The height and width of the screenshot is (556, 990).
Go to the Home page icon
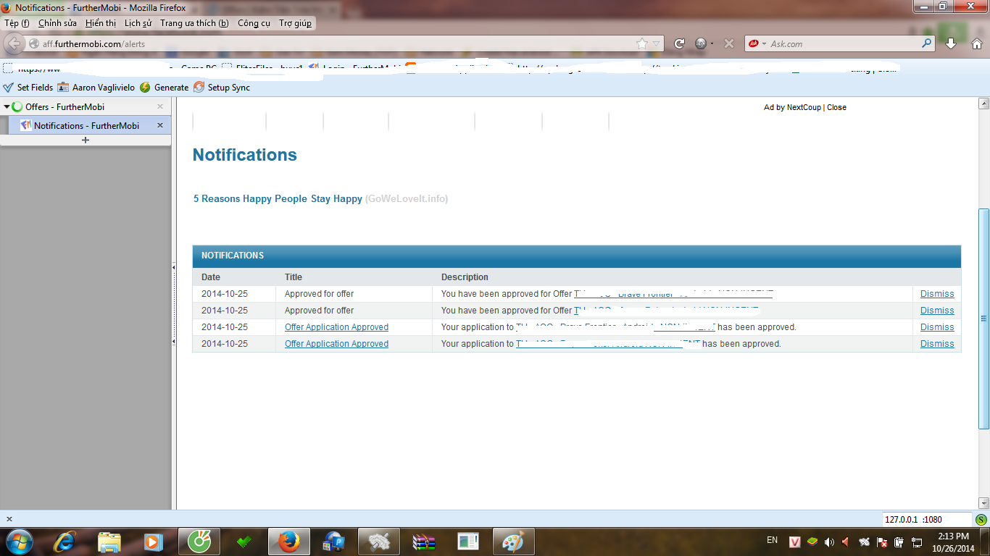click(976, 43)
